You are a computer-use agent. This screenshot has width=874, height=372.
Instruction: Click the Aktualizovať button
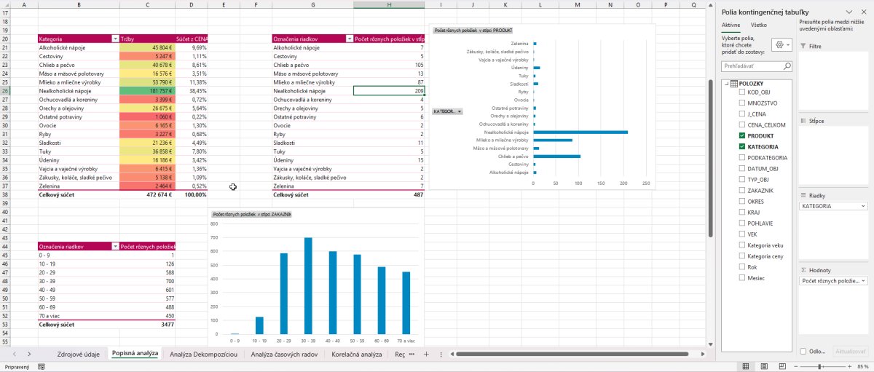(x=849, y=351)
